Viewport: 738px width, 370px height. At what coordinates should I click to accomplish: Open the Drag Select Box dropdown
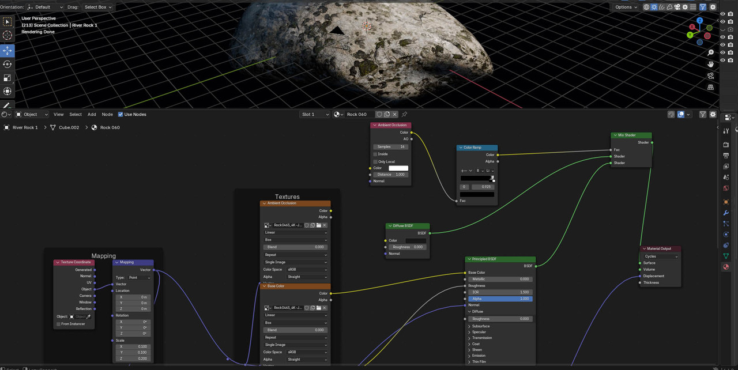click(98, 7)
